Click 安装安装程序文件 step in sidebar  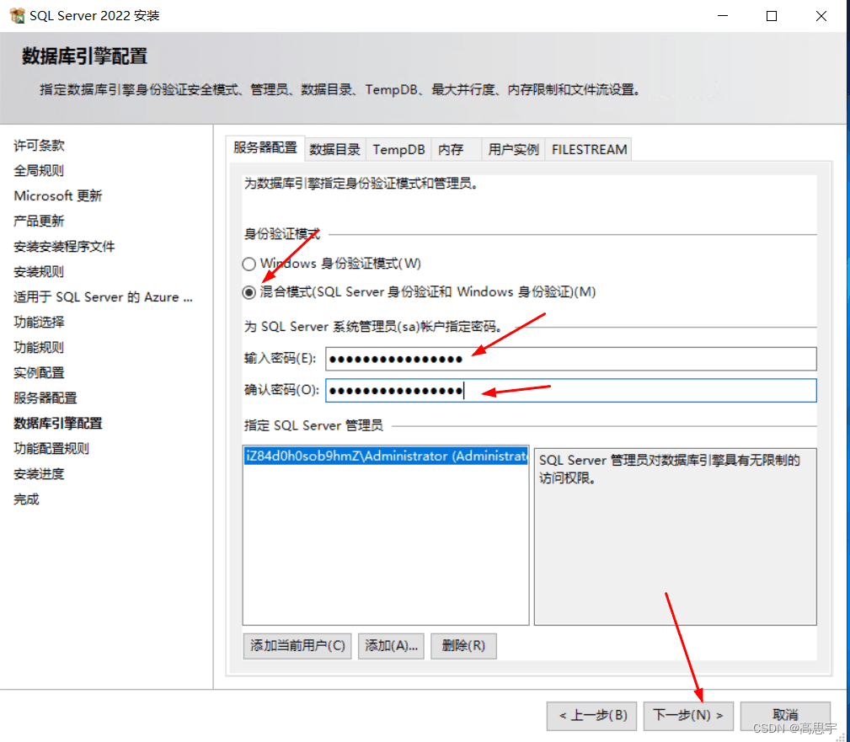pyautogui.click(x=65, y=247)
